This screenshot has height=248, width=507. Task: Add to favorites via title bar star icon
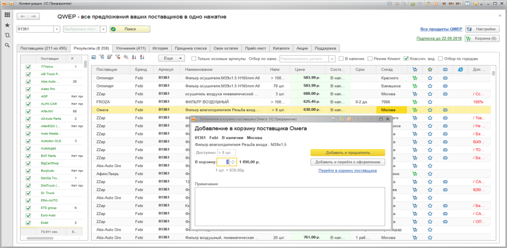412,3
